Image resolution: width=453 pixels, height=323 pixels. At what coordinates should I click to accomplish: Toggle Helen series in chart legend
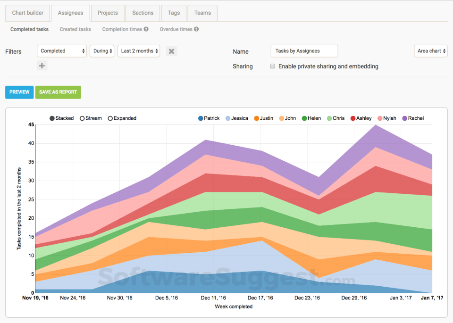coord(304,118)
